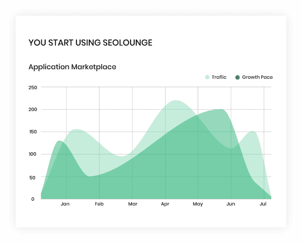
Task: Select the 50 y-axis value label
Action: [33, 177]
